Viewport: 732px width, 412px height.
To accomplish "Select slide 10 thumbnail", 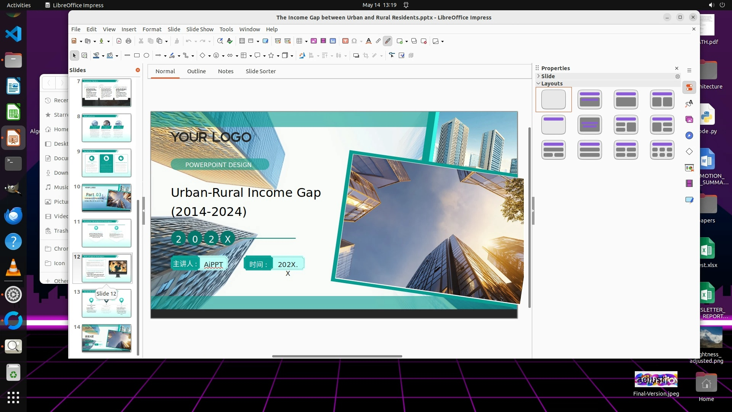I will tap(106, 198).
